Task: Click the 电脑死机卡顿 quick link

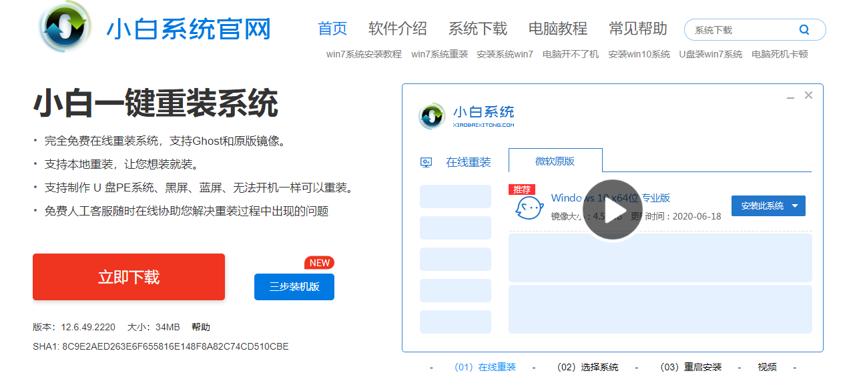Action: point(779,54)
